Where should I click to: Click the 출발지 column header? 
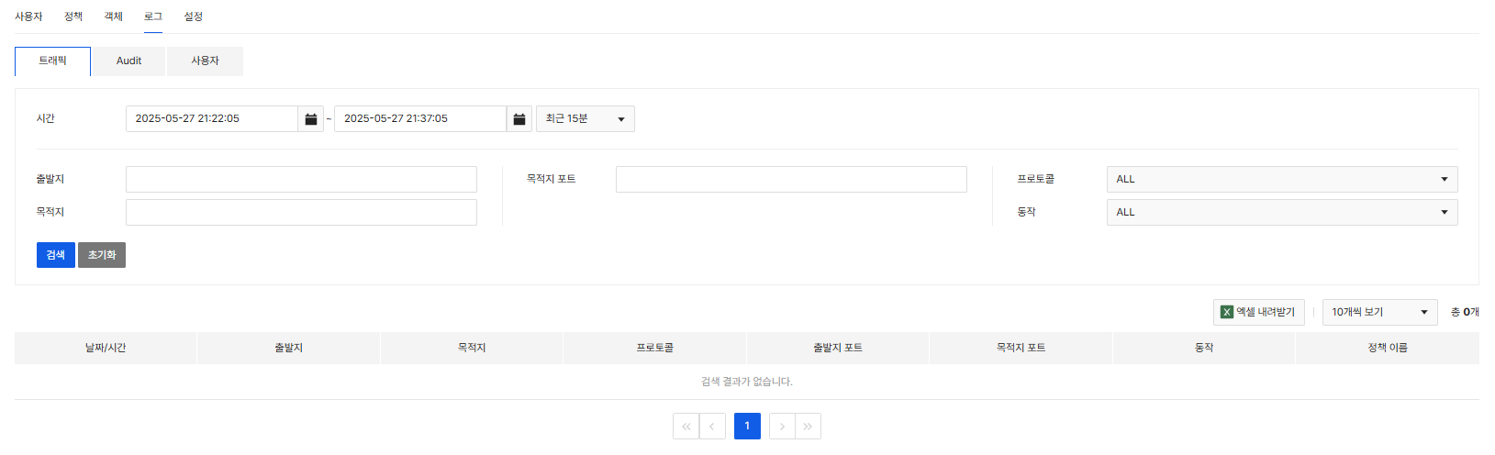288,349
